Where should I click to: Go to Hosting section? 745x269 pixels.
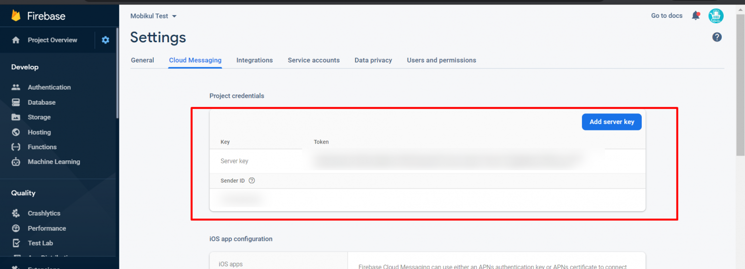pyautogui.click(x=39, y=132)
